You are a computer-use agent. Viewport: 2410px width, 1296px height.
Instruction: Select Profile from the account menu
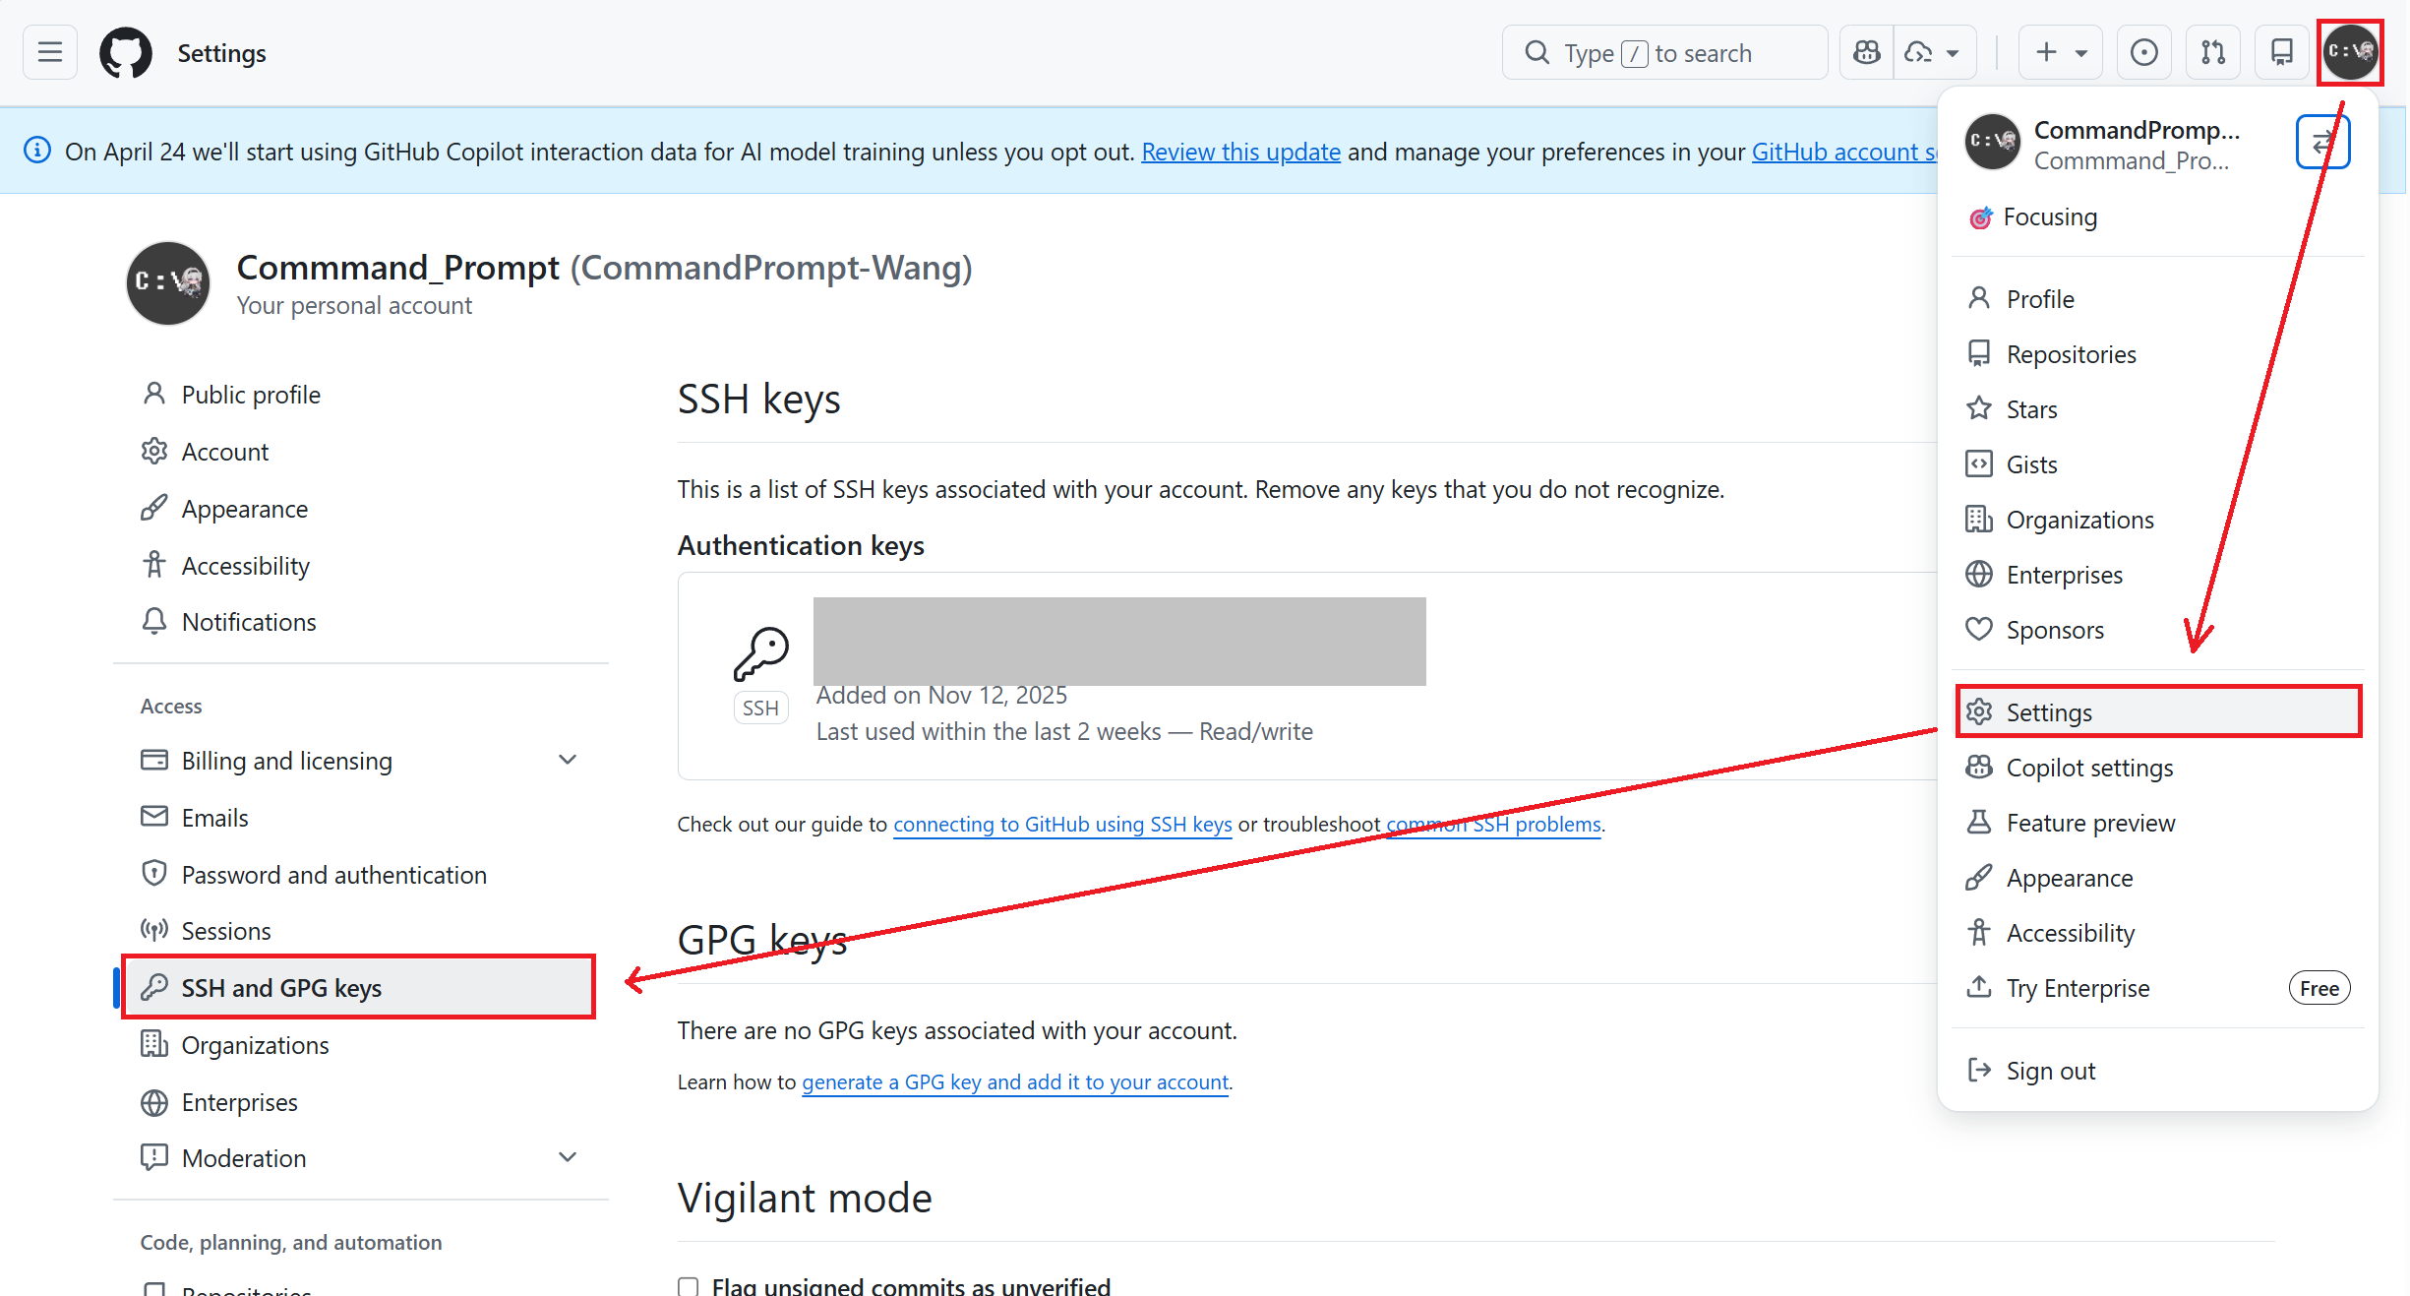click(x=2041, y=298)
